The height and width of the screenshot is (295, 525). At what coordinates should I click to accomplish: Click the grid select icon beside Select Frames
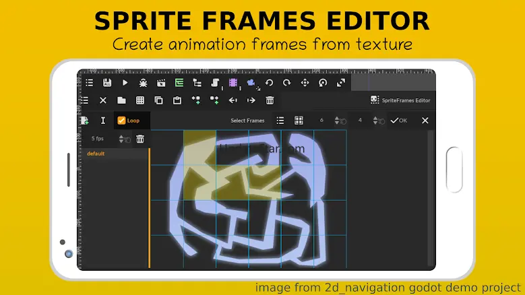pos(299,121)
